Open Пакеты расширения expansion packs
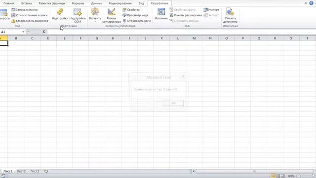This screenshot has width=316, height=178. 186,15
